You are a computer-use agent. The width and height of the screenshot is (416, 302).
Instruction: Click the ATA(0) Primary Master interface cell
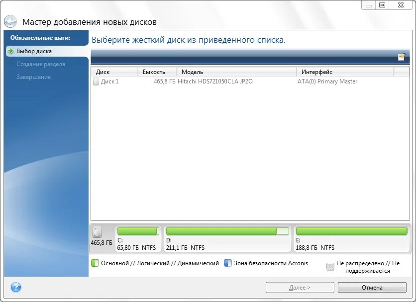327,81
